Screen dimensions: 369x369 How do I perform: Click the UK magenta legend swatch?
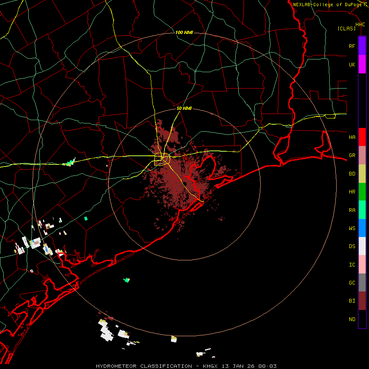(x=362, y=64)
